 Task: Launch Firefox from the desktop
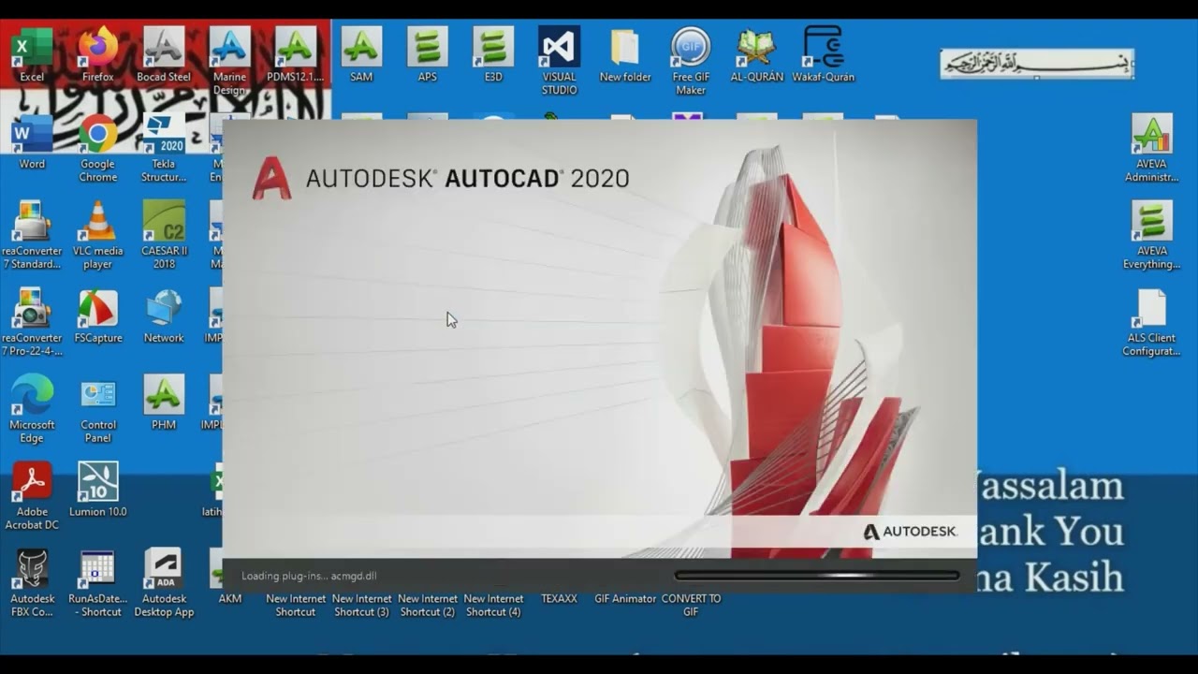point(98,54)
